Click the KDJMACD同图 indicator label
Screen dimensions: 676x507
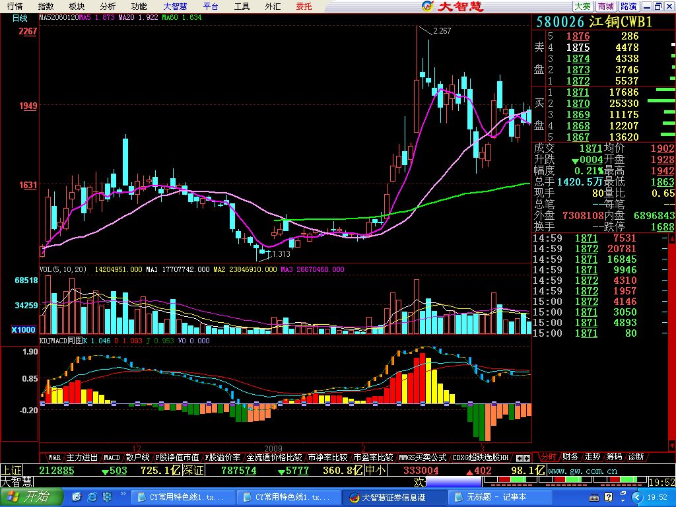61,341
